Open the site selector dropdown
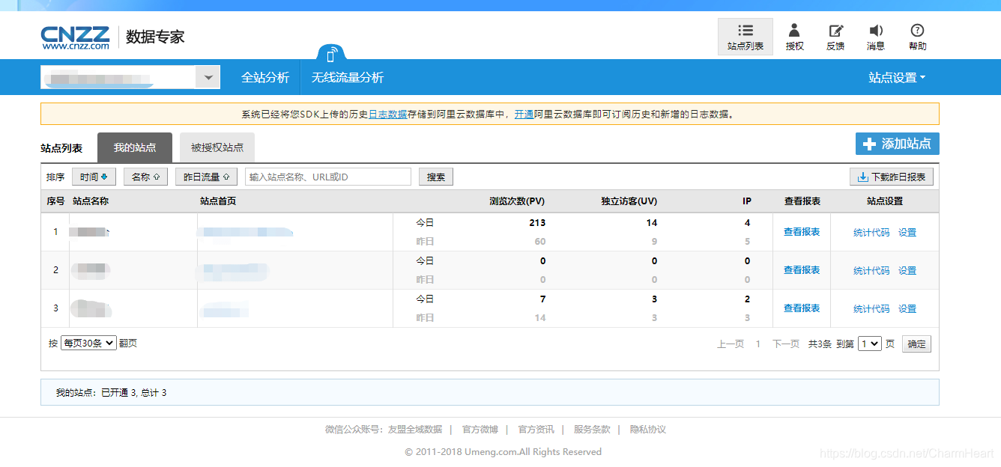 tap(208, 76)
